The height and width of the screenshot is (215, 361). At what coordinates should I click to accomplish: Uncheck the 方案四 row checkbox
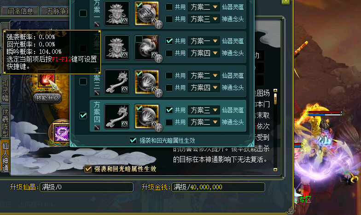click(83, 115)
